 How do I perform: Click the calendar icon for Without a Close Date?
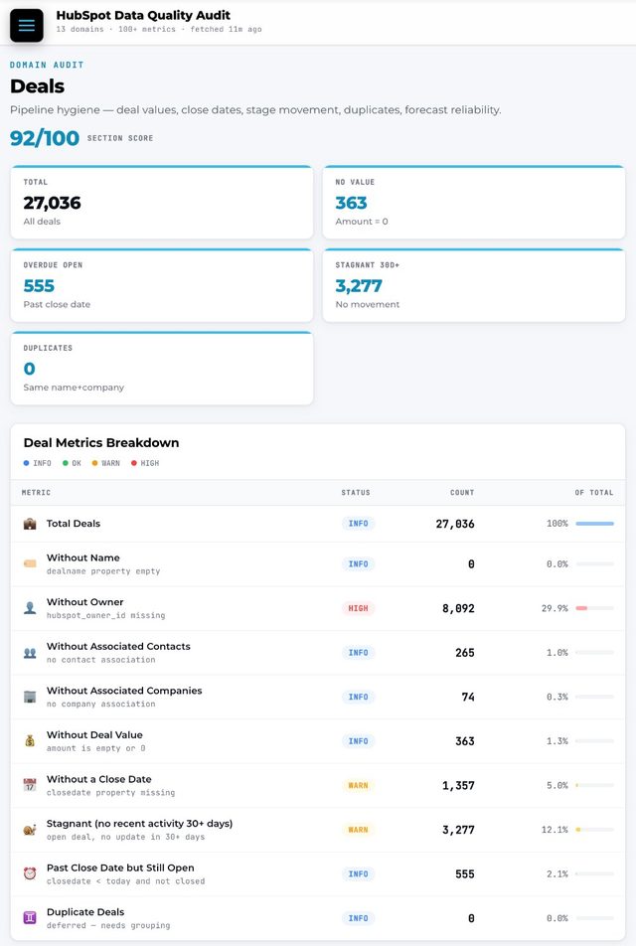[30, 785]
